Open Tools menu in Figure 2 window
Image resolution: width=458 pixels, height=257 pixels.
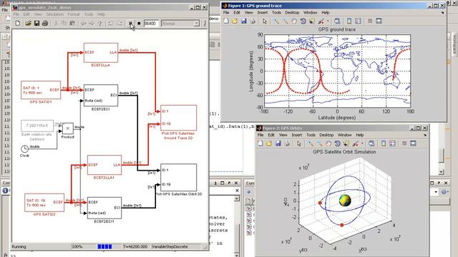[311, 135]
